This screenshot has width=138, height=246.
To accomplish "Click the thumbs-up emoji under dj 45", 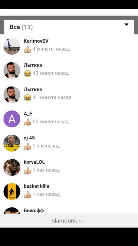I will 27,146.
